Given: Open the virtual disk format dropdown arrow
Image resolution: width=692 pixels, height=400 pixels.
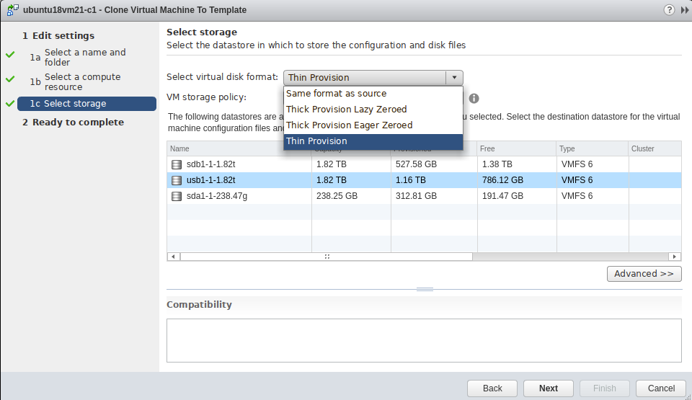Looking at the screenshot, I should click(x=454, y=78).
